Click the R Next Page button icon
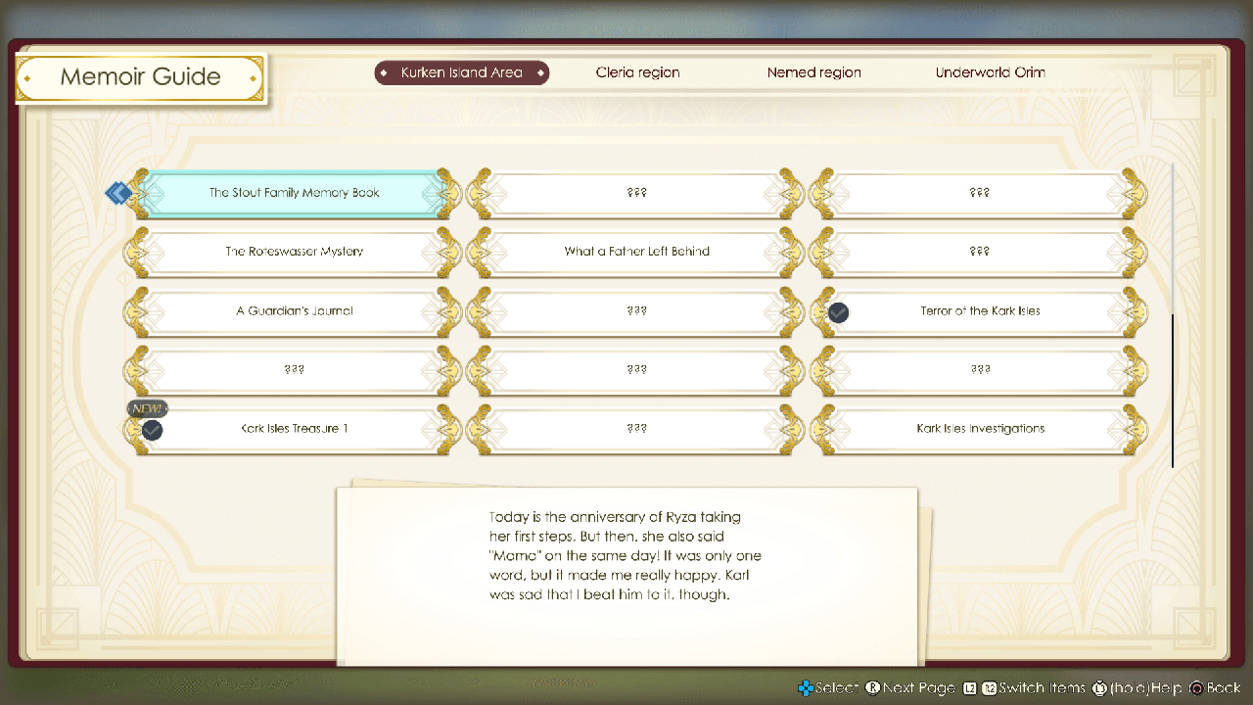Viewport: 1253px width, 705px height. click(x=873, y=688)
